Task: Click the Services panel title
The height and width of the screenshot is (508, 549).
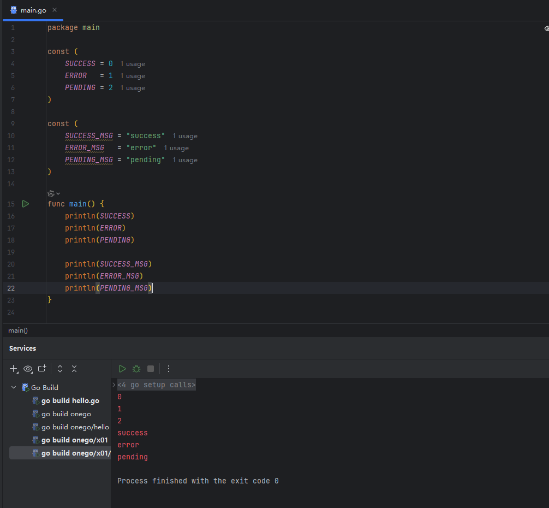Action: [x=22, y=348]
